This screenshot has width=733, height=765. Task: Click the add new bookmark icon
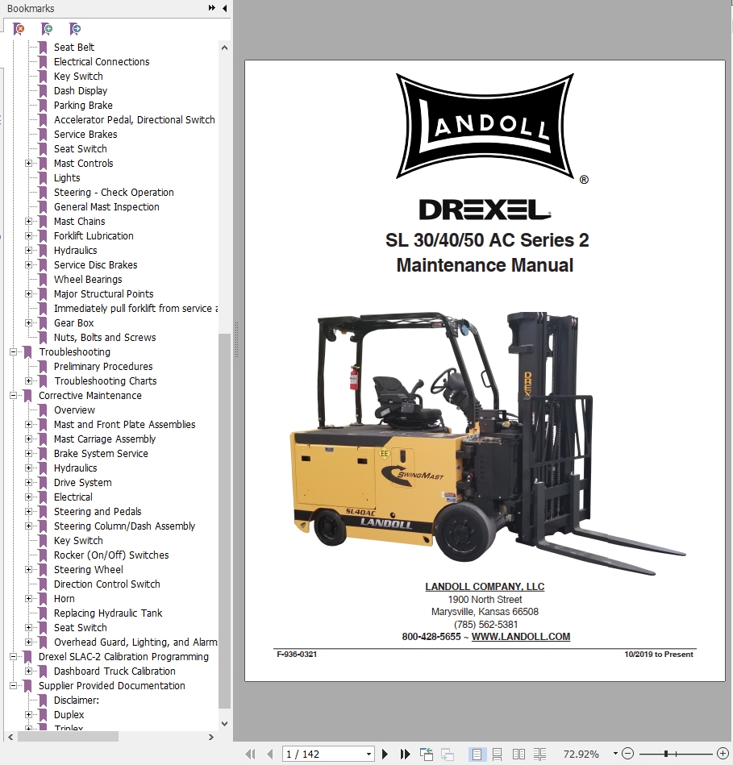(47, 29)
